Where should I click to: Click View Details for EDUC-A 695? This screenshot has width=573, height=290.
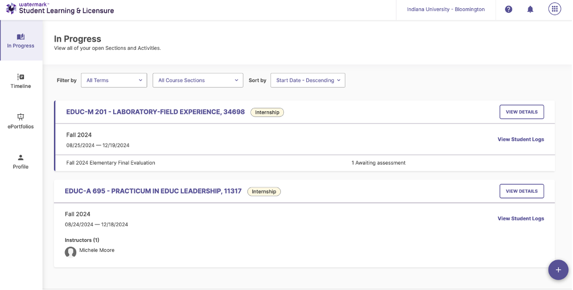(521, 191)
